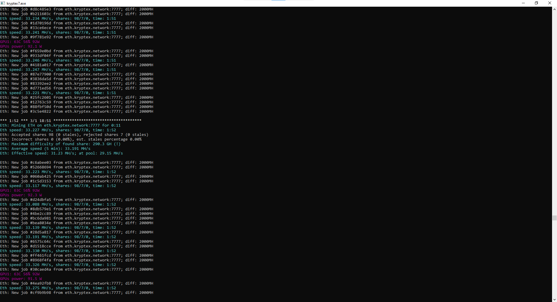Image resolution: width=557 pixels, height=302 pixels.
Task: Click the line with job #4be2cc89
Action: tap(77, 214)
